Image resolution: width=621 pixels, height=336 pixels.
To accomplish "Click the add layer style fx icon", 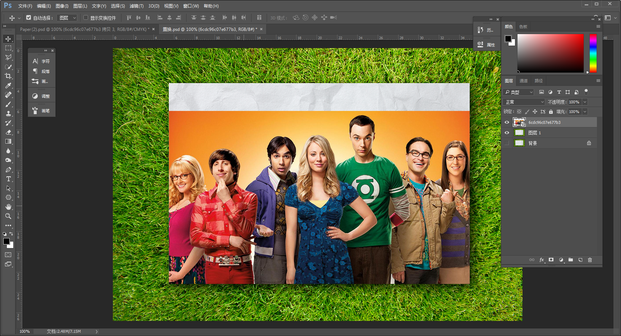I will tap(542, 260).
